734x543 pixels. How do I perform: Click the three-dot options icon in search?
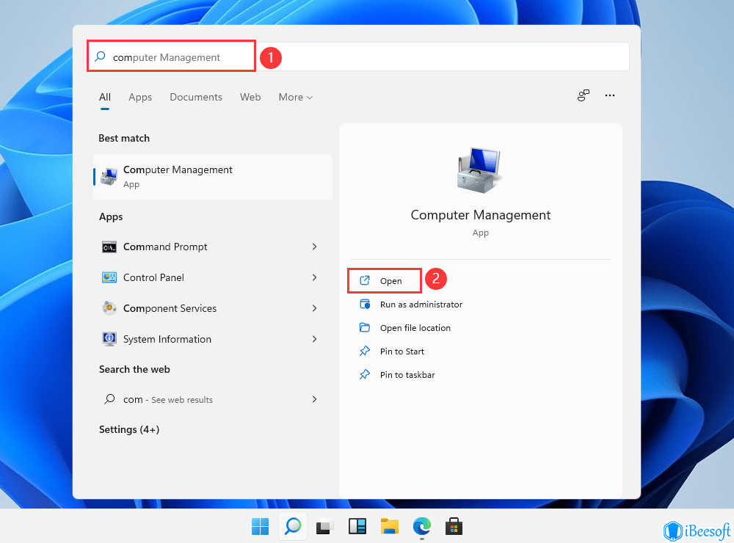click(x=609, y=95)
